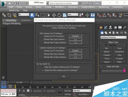Viewport: 128px width, 97px height.
Task: Open the Standard Primitives dropdown
Action: click(113, 37)
